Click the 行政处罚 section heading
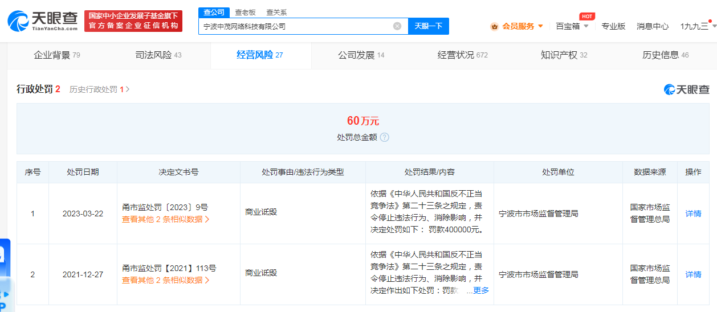Image resolution: width=717 pixels, height=312 pixels. click(35, 89)
